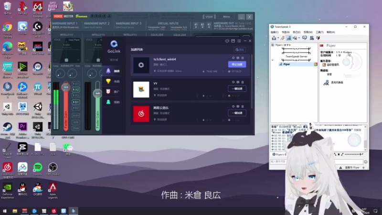
Task: Open the SteamVR desktop shortcut
Action: [38, 68]
